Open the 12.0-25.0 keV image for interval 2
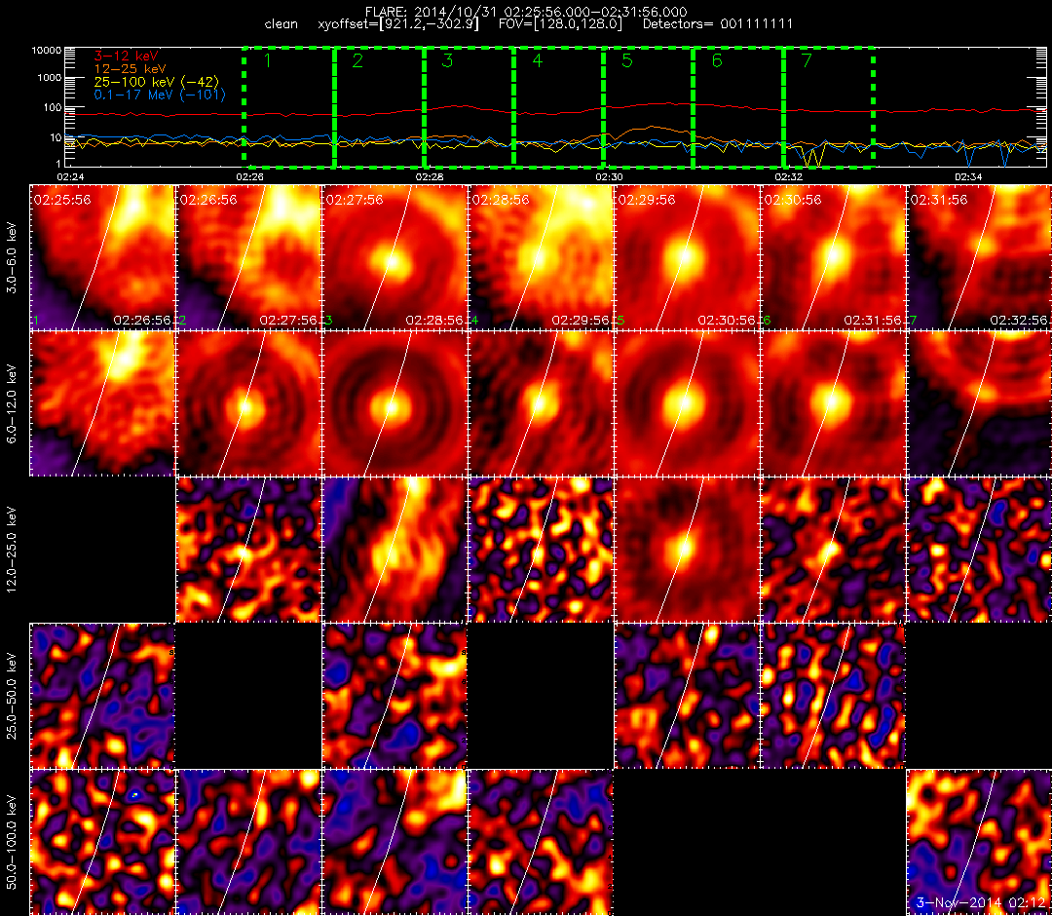Image resolution: width=1052 pixels, height=916 pixels. (x=248, y=551)
